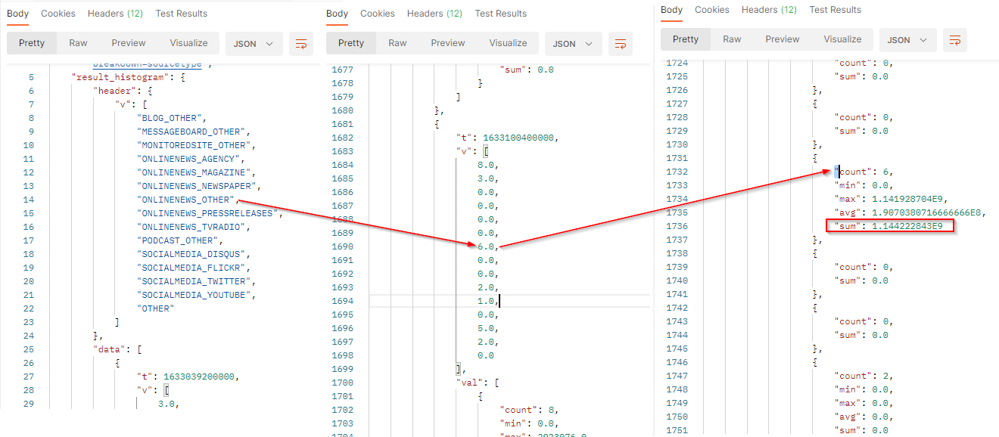999x437 pixels.
Task: Open Headers (12) tab in middle panel
Action: click(x=434, y=14)
